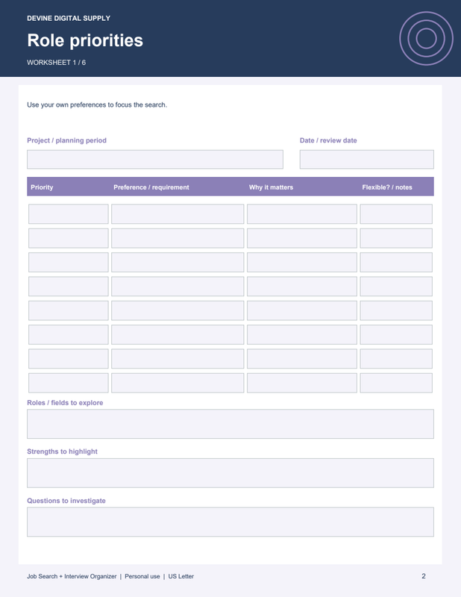Click the Use your own preferences instruction text
Image resolution: width=461 pixels, height=597 pixels.
[x=97, y=104]
